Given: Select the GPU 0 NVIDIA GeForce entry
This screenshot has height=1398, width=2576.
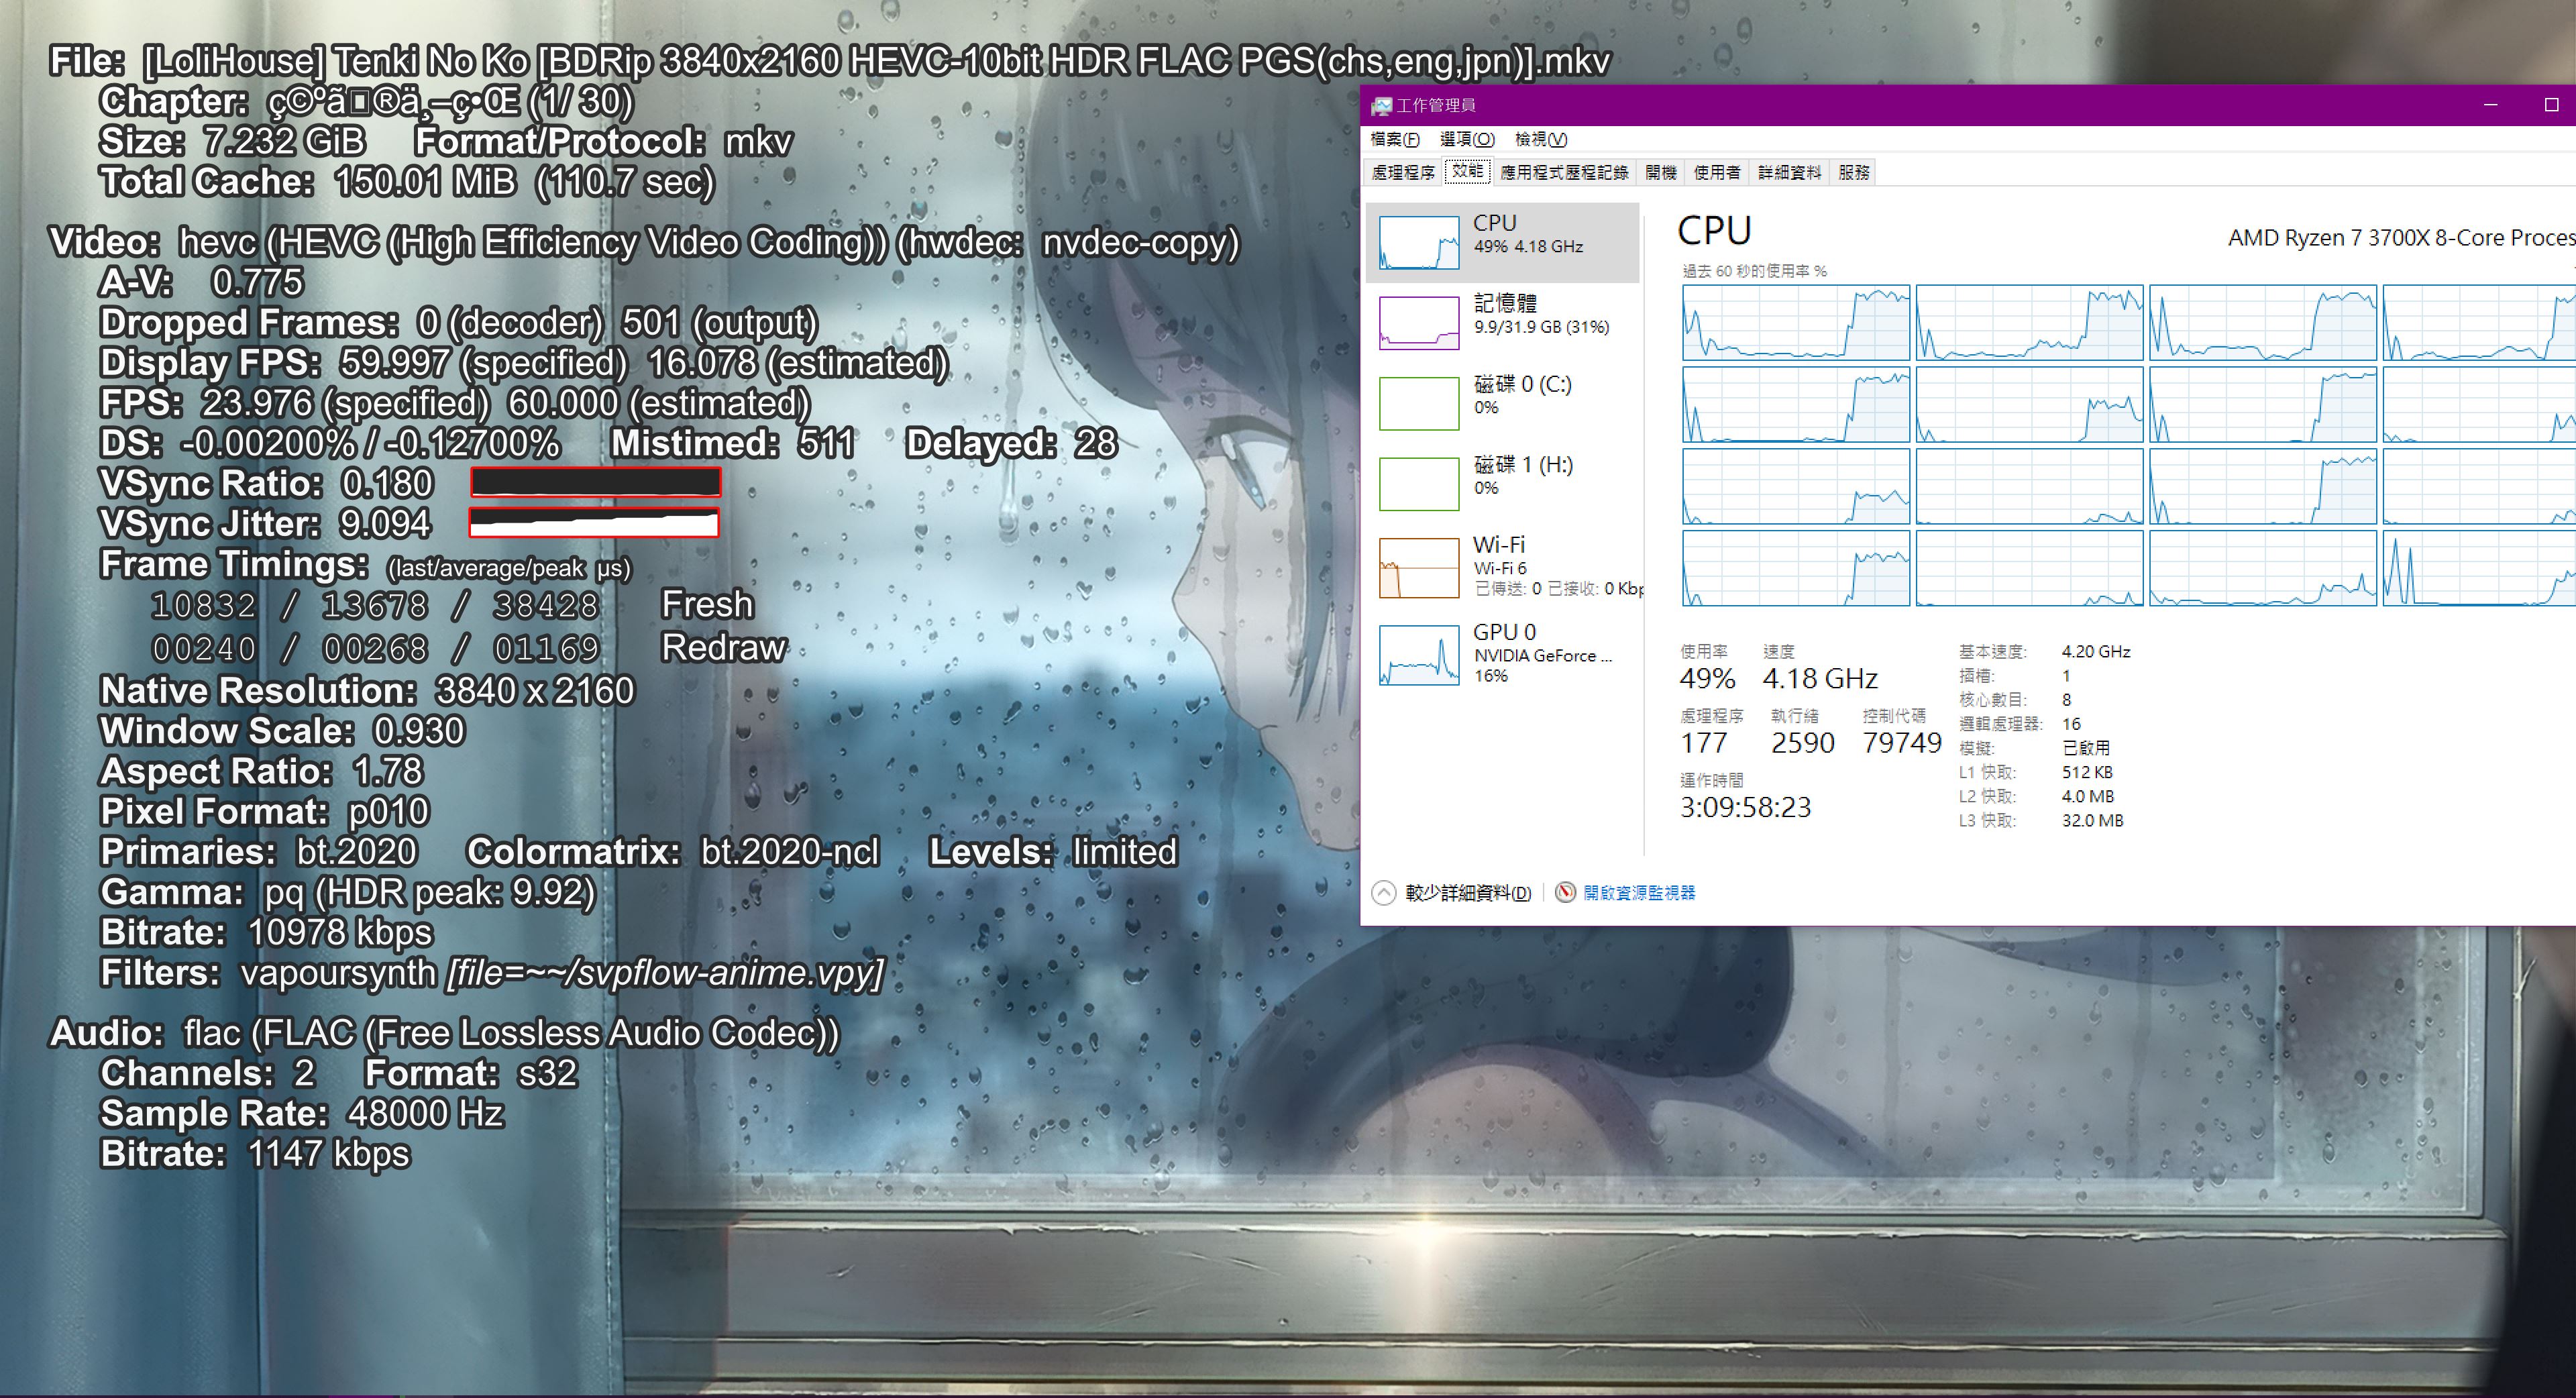Looking at the screenshot, I should coord(1502,655).
